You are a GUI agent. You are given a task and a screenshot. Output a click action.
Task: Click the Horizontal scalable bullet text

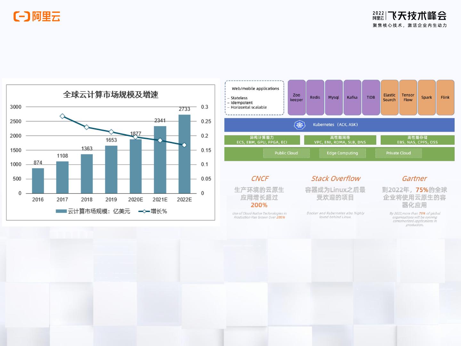click(x=249, y=107)
